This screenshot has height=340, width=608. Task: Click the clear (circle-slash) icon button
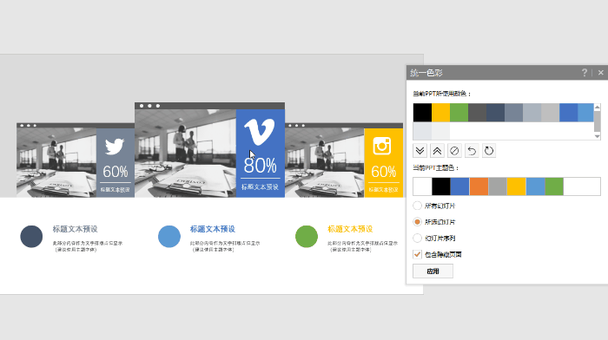(x=454, y=151)
